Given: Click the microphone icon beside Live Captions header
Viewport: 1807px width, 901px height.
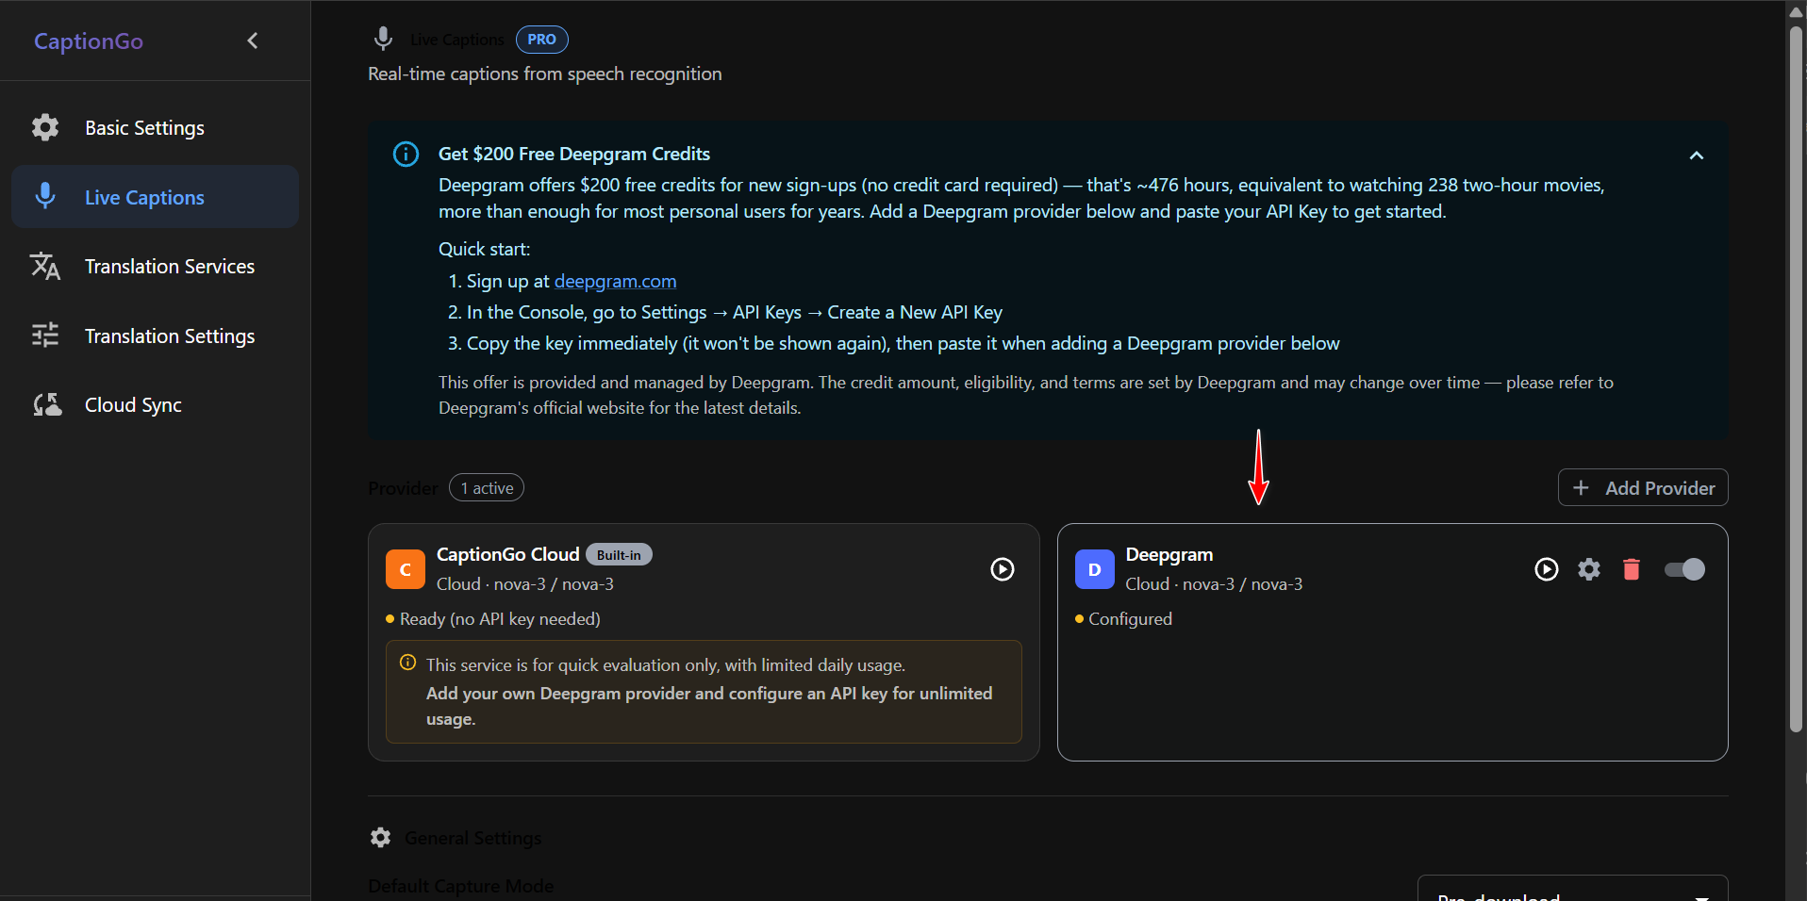Looking at the screenshot, I should pyautogui.click(x=383, y=39).
